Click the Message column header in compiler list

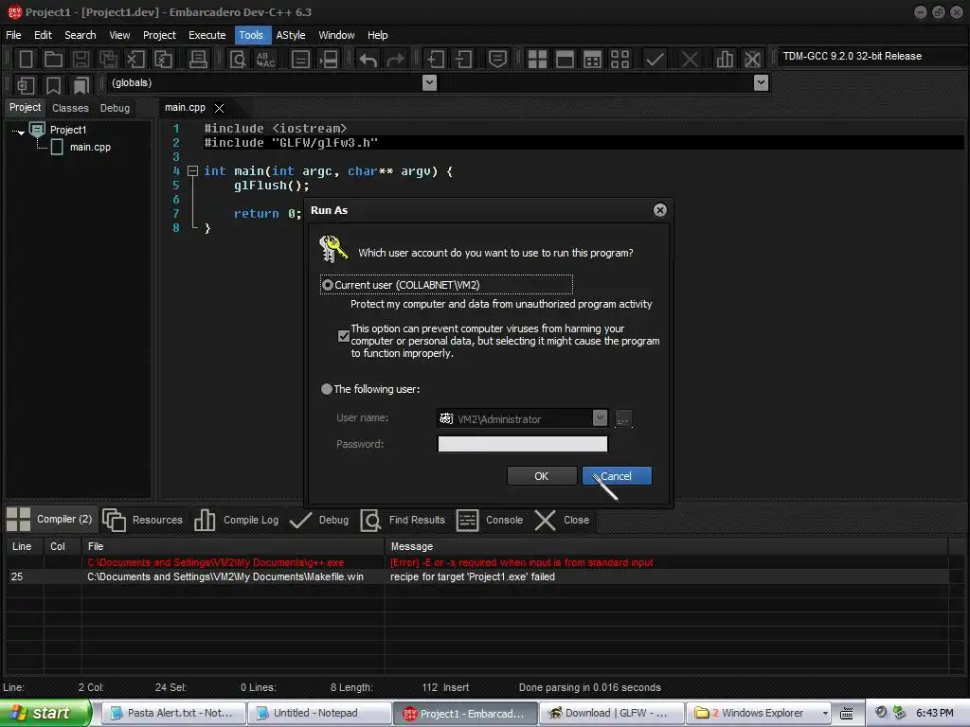(666, 546)
